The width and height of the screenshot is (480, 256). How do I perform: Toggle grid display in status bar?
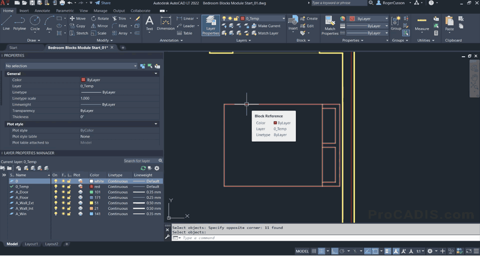tap(314, 251)
